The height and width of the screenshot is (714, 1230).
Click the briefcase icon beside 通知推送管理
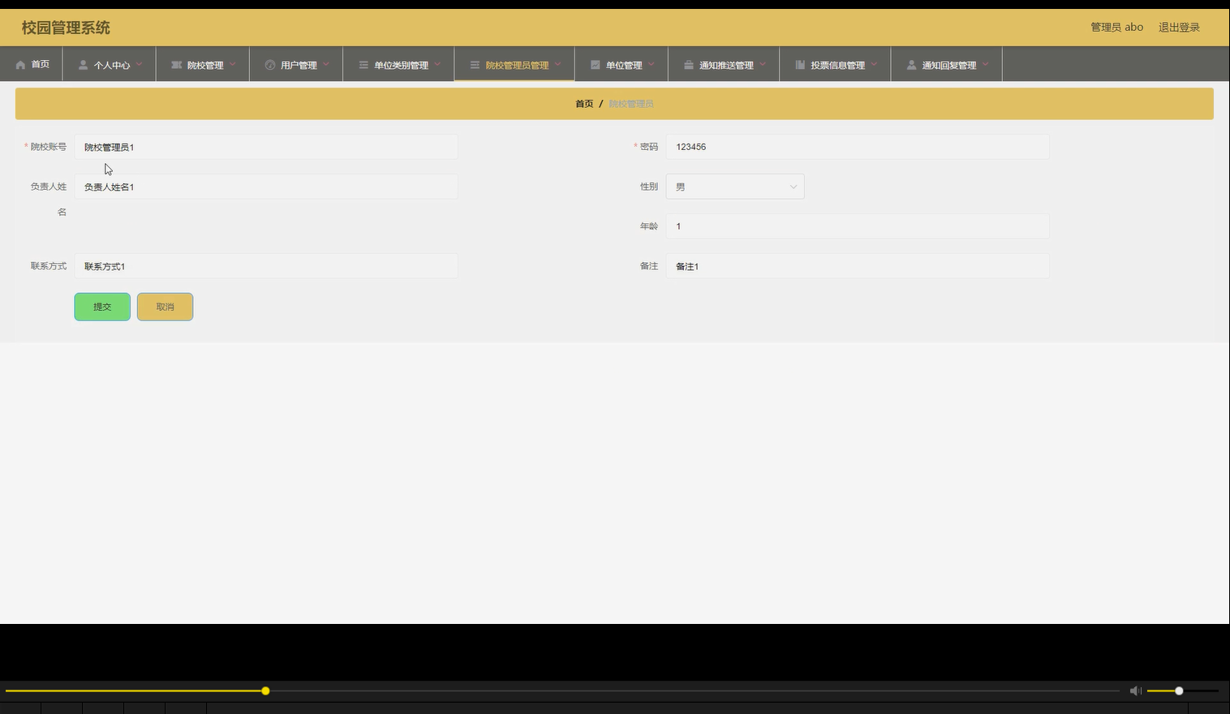[689, 65]
